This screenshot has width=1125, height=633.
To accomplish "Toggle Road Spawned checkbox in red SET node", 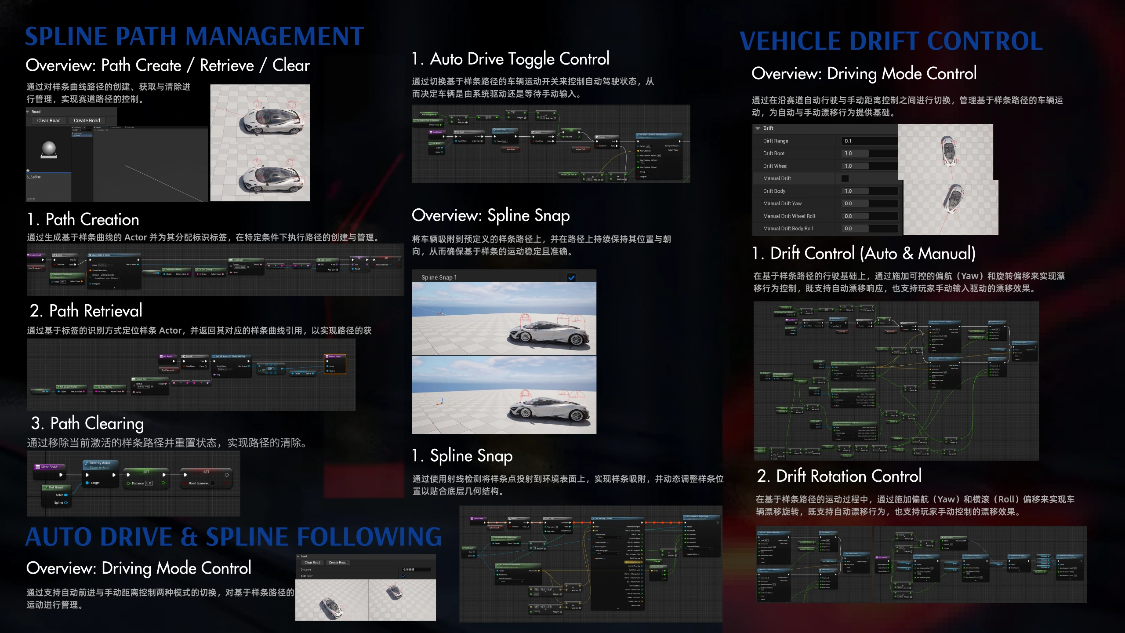I will (x=213, y=483).
